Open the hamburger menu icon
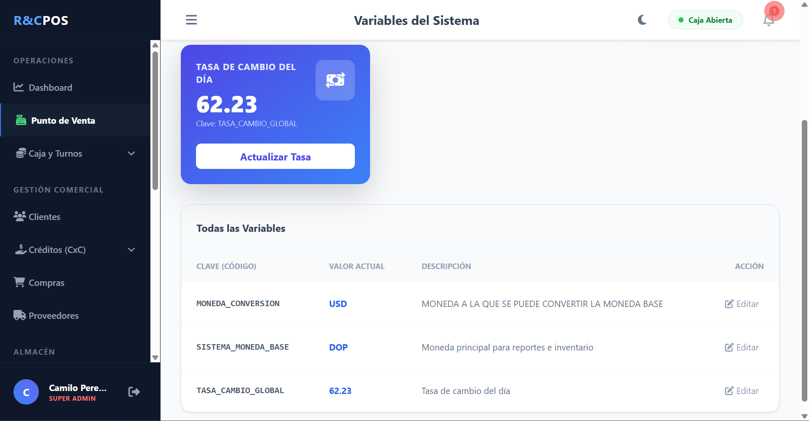Image resolution: width=809 pixels, height=421 pixels. tap(191, 20)
